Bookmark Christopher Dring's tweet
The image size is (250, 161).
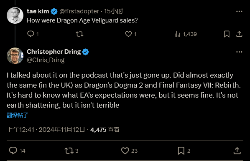181,151
